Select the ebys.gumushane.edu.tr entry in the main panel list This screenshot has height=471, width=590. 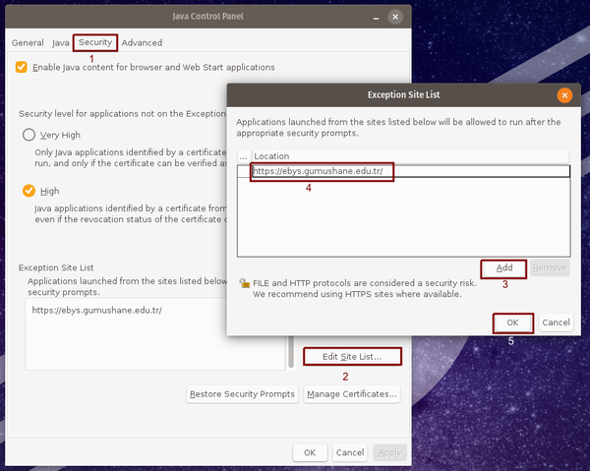point(98,311)
